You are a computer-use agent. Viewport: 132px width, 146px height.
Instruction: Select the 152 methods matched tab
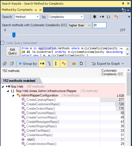point(19,81)
